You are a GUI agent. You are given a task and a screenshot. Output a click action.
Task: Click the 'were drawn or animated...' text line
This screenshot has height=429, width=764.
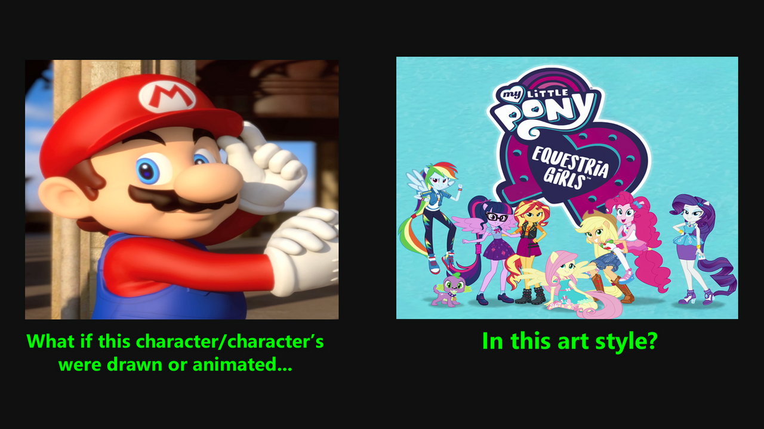[175, 364]
